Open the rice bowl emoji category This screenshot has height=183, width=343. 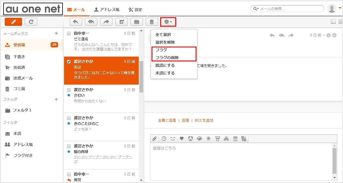click(x=199, y=139)
